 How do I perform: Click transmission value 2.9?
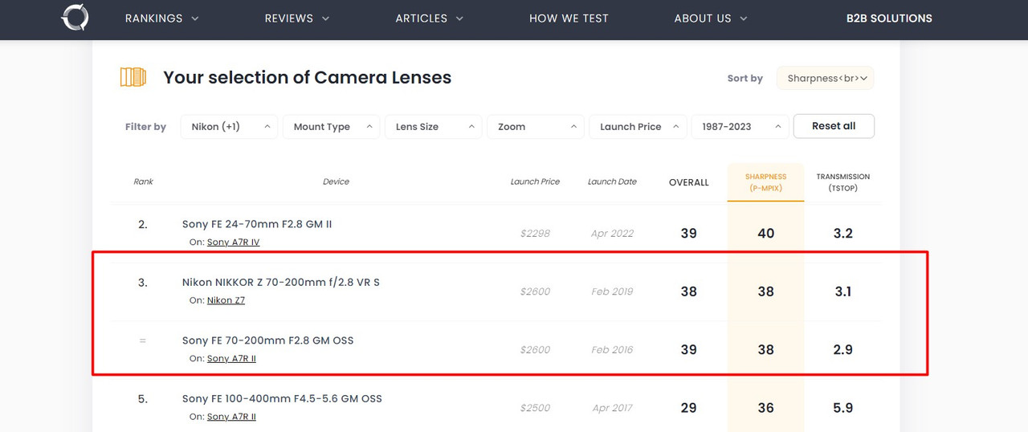point(842,350)
